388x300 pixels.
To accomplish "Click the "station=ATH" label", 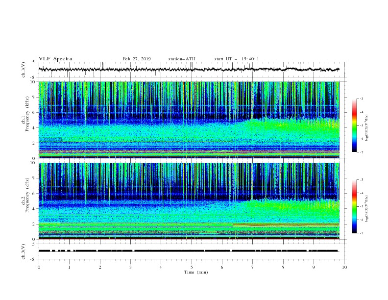I will (182, 59).
